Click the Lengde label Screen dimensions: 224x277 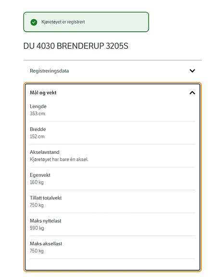click(x=38, y=106)
